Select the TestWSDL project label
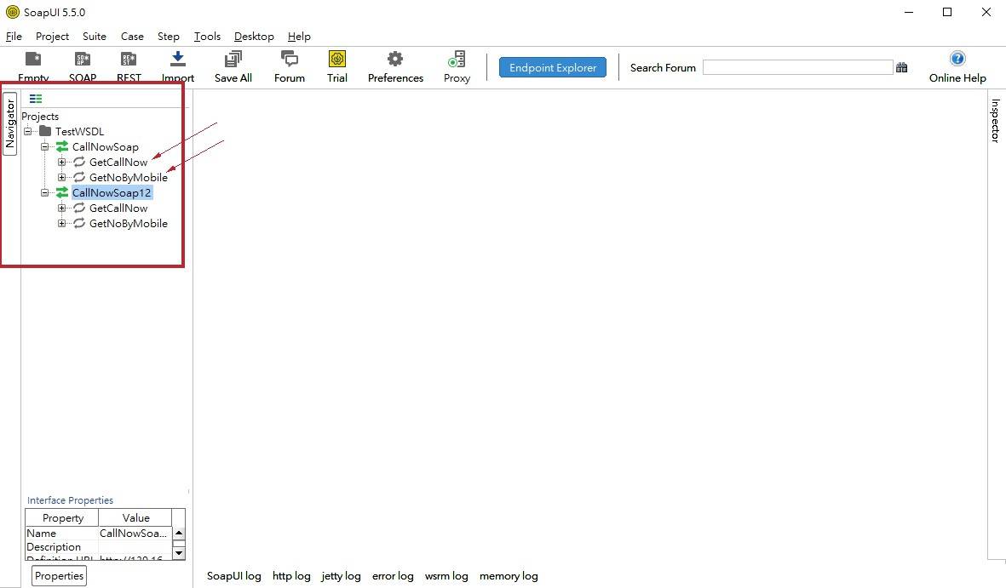1006x588 pixels. 79,131
